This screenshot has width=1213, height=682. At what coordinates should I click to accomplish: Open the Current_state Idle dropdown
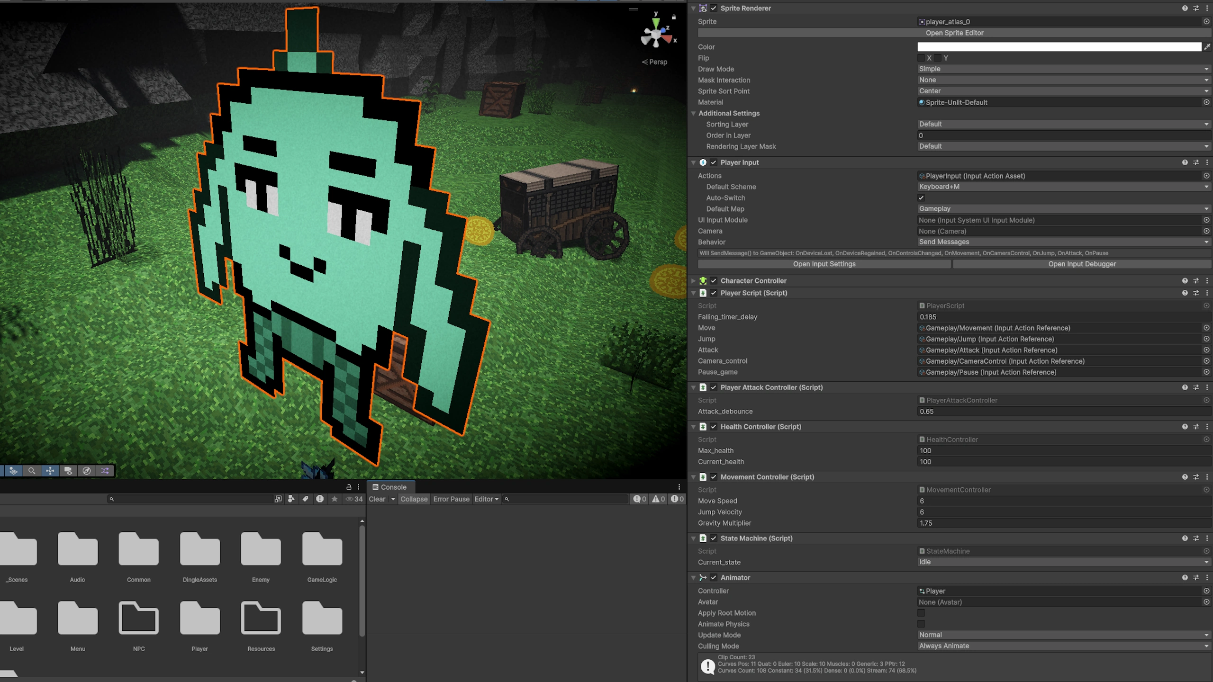(1061, 562)
